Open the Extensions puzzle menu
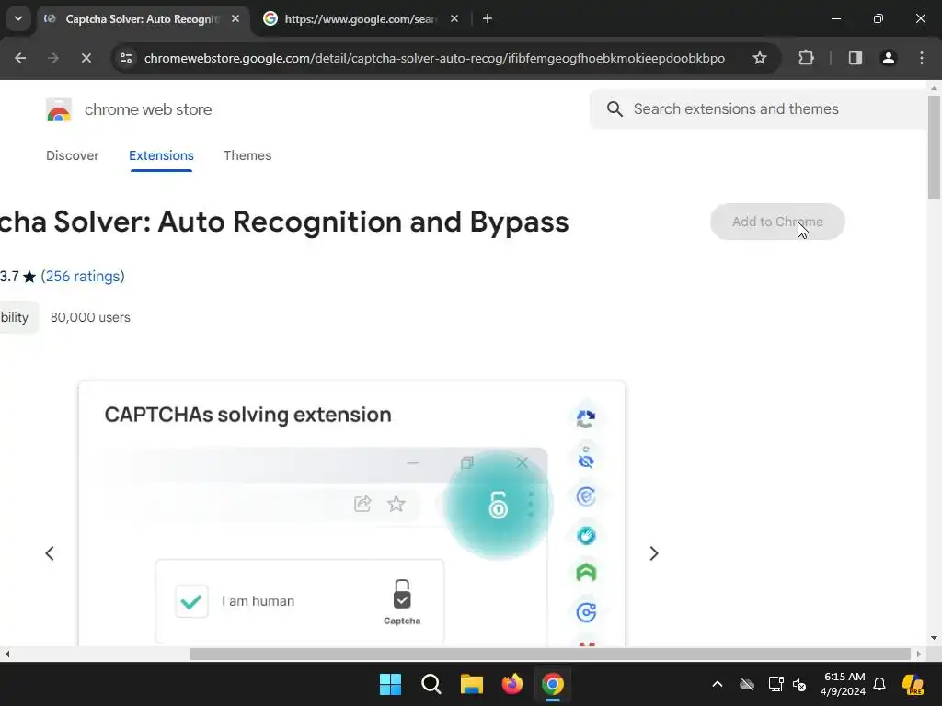 point(806,58)
